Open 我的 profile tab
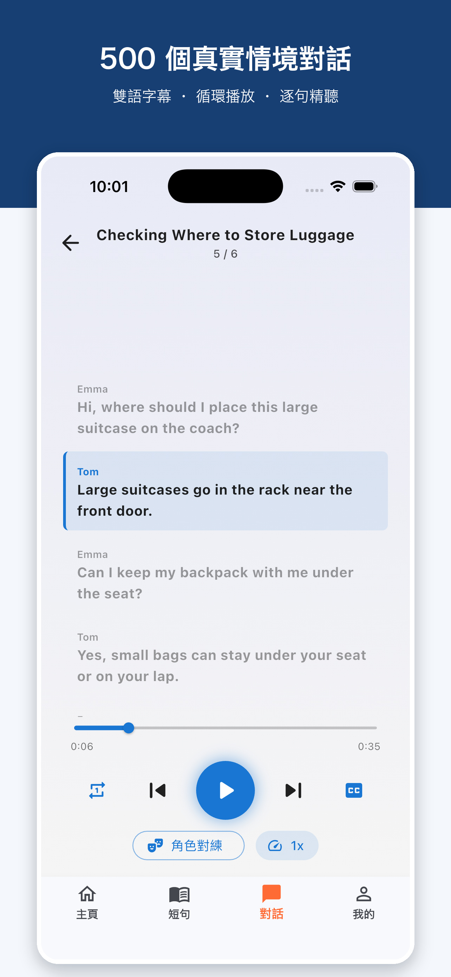Image resolution: width=451 pixels, height=977 pixels. tap(364, 903)
